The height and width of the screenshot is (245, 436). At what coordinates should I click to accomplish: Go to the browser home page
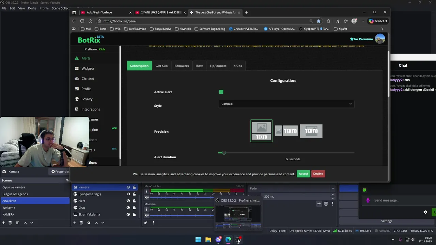tap(90, 21)
